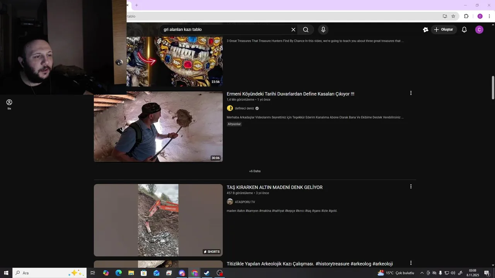
Task: Click the 'Merhaba Arkadaşlar' video description
Action: (x=315, y=117)
